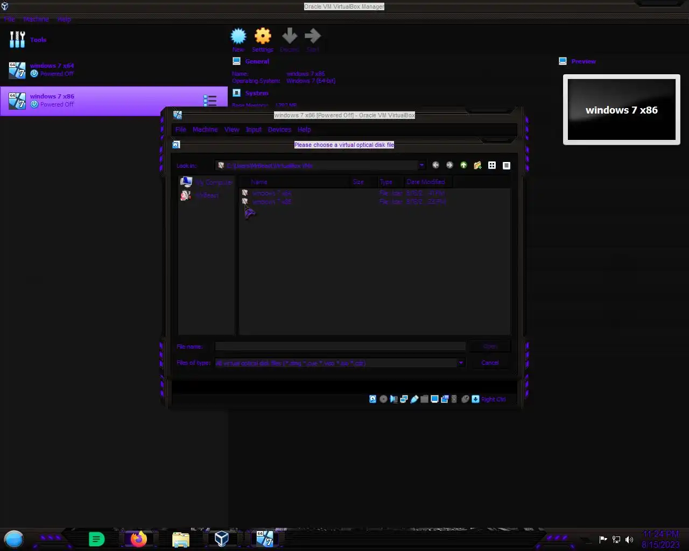This screenshot has width=689, height=551.
Task: Click the recording status bar indicator
Action: 445,399
